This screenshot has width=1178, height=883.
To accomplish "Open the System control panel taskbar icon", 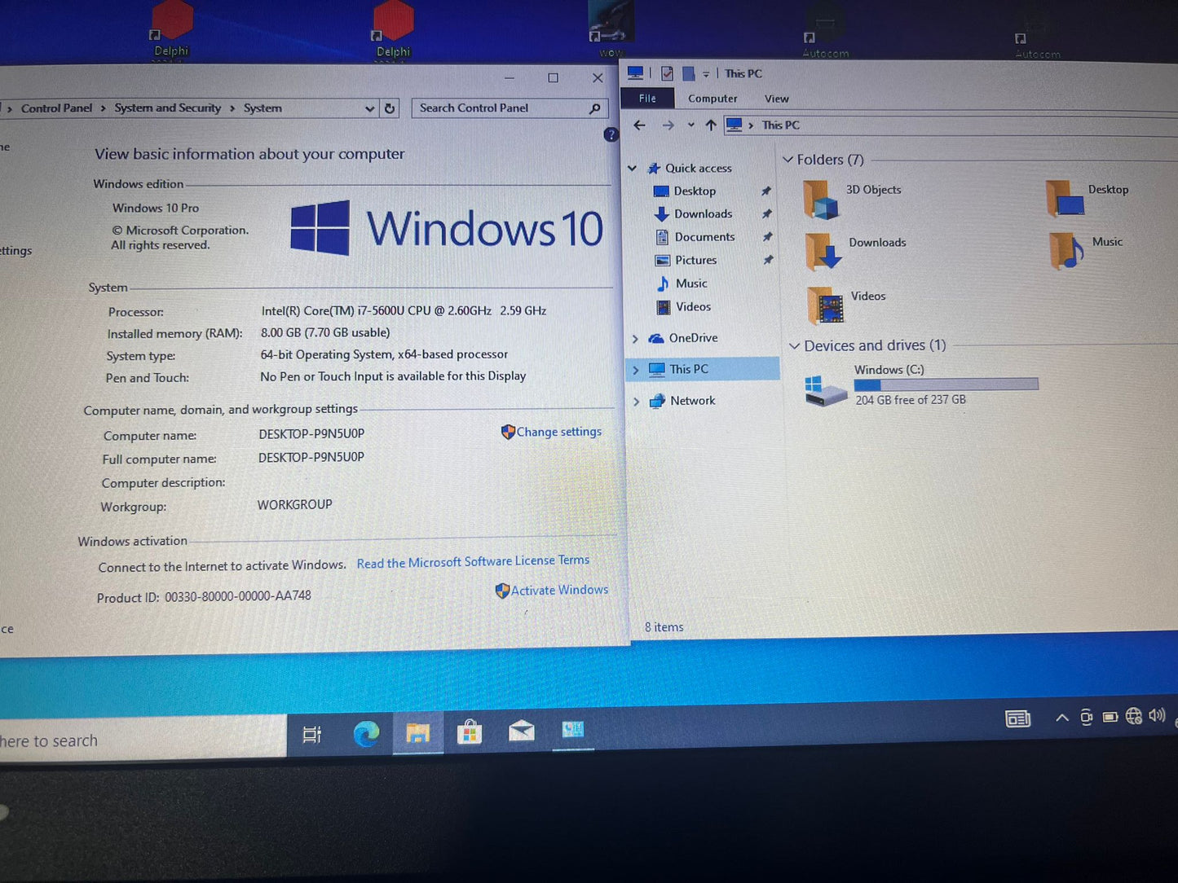I will coord(573,729).
